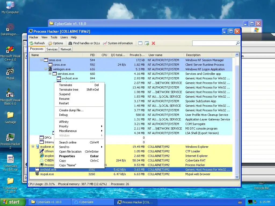Click the DPCs row icon
The height and width of the screenshot is (206, 275).
click(x=42, y=138)
